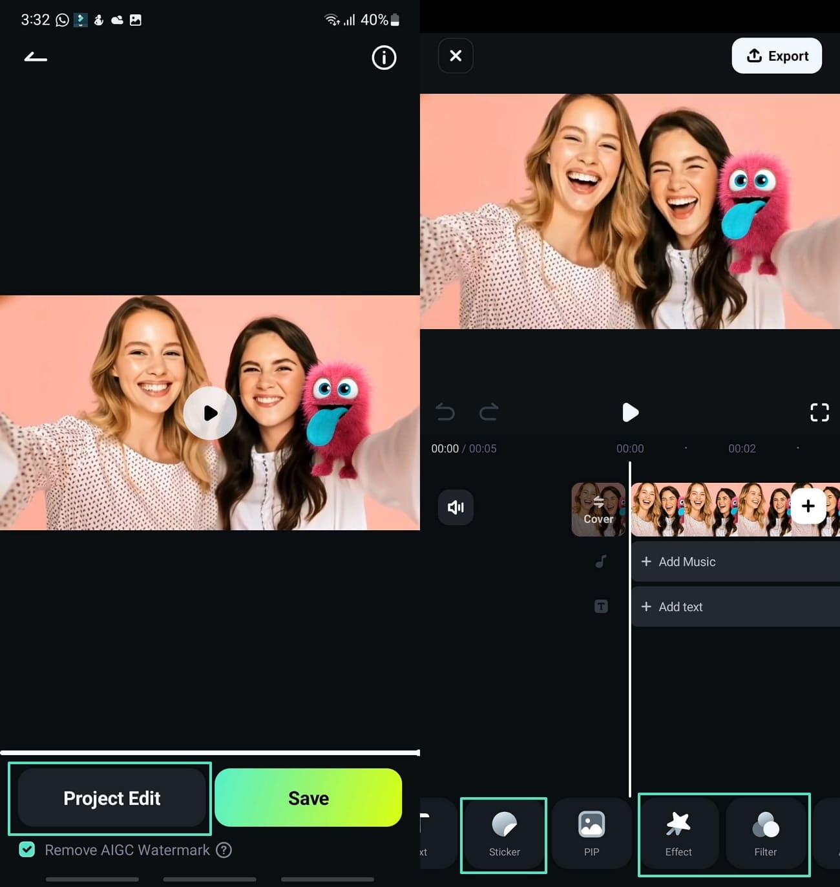Tap the plus icon to add a clip
Screen dimensions: 840x887
(808, 506)
